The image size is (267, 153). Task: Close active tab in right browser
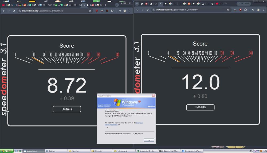(160, 3)
